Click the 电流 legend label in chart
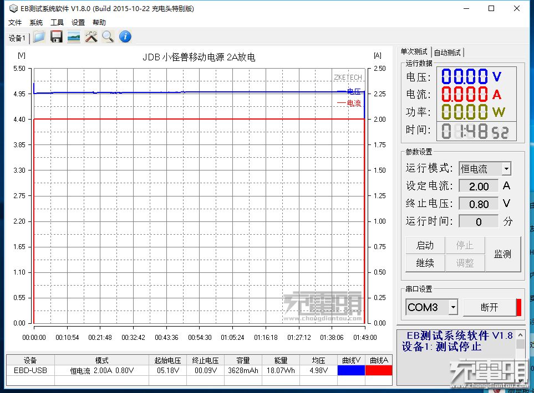This screenshot has width=534, height=393. [x=354, y=104]
